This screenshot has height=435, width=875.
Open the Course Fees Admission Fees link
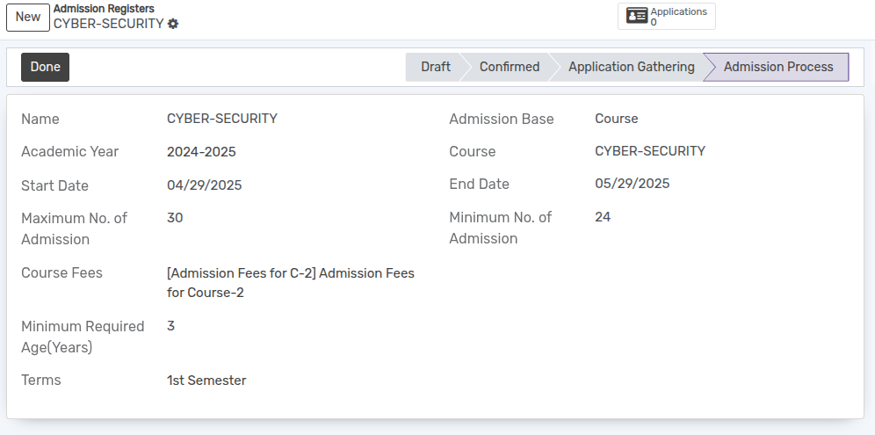coord(291,283)
